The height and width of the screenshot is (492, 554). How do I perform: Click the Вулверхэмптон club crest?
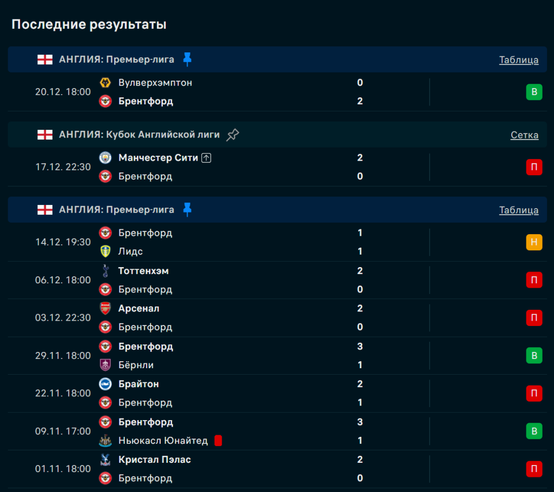point(105,83)
